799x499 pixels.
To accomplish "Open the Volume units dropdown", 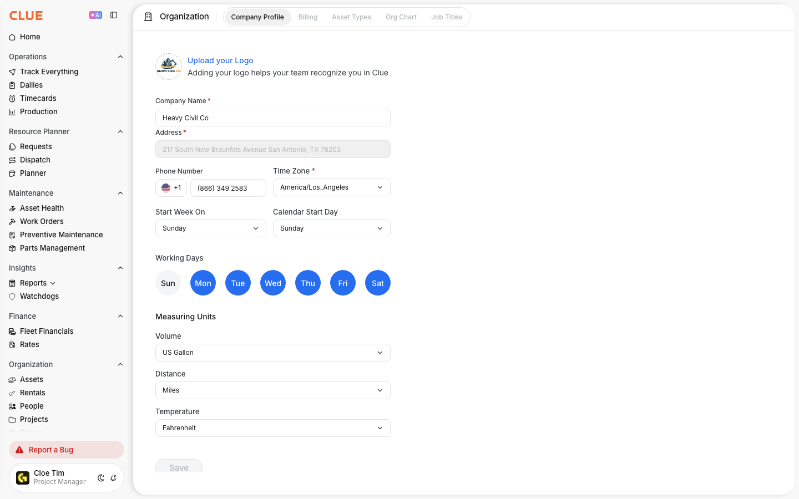I will click(273, 353).
